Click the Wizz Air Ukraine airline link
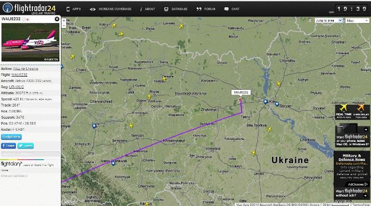 coord(26,69)
